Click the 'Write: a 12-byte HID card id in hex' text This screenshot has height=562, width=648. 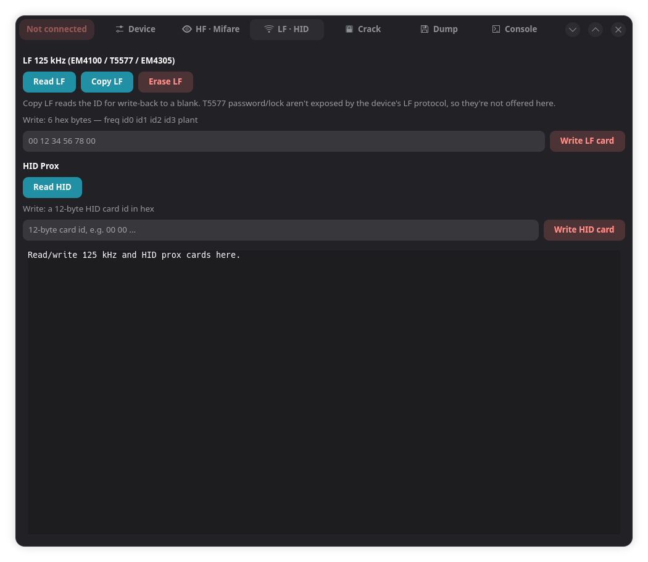click(x=88, y=209)
